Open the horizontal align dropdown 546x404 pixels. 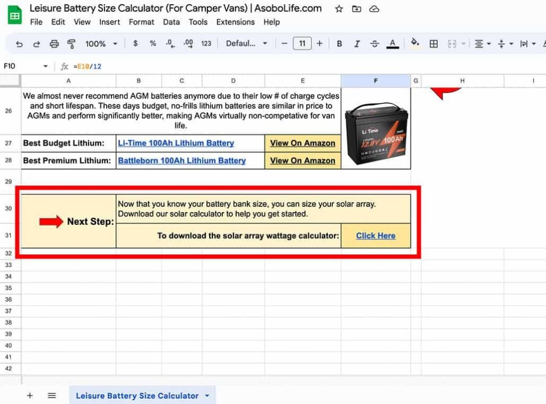(483, 44)
